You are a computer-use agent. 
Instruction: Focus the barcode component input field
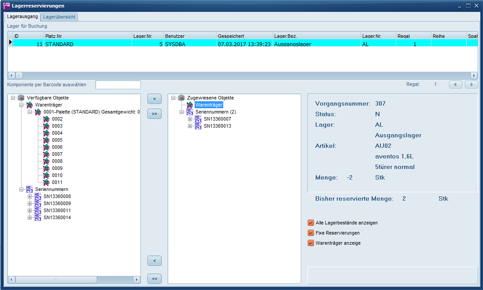pyautogui.click(x=118, y=84)
